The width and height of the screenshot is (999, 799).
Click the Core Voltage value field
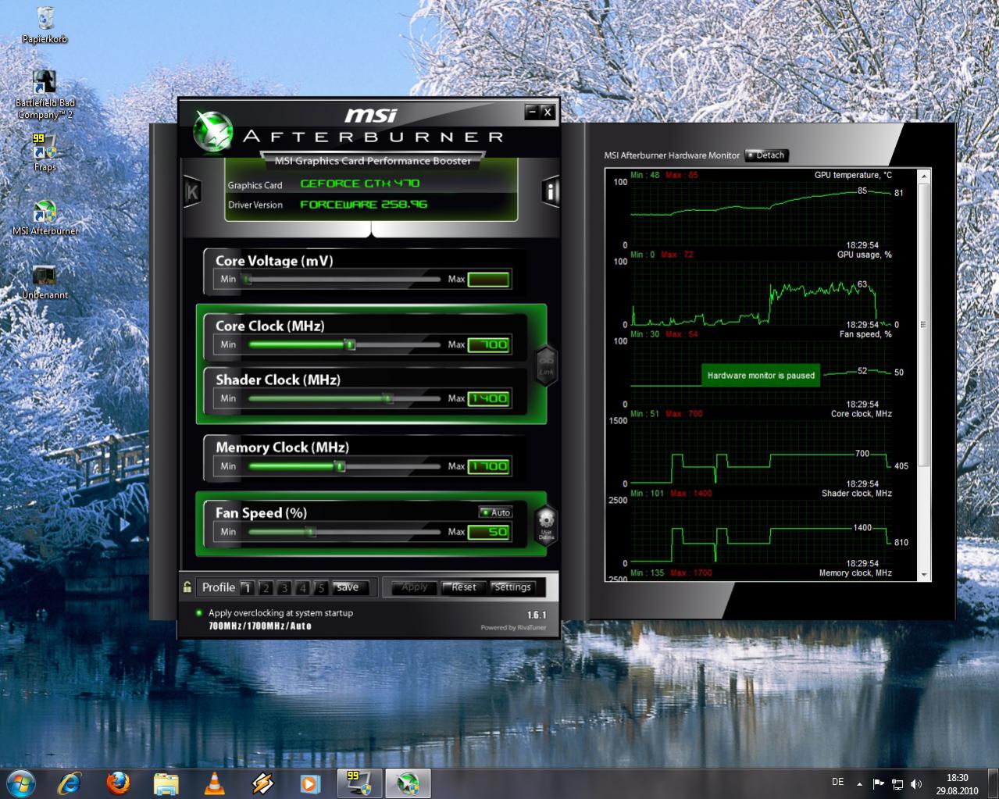pos(489,279)
